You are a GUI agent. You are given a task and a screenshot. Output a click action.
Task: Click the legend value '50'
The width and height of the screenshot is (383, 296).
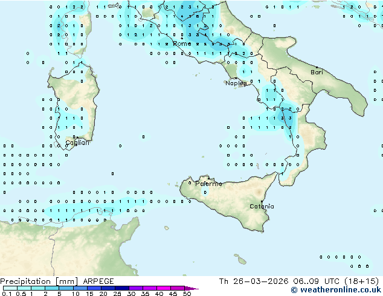(x=187, y=294)
